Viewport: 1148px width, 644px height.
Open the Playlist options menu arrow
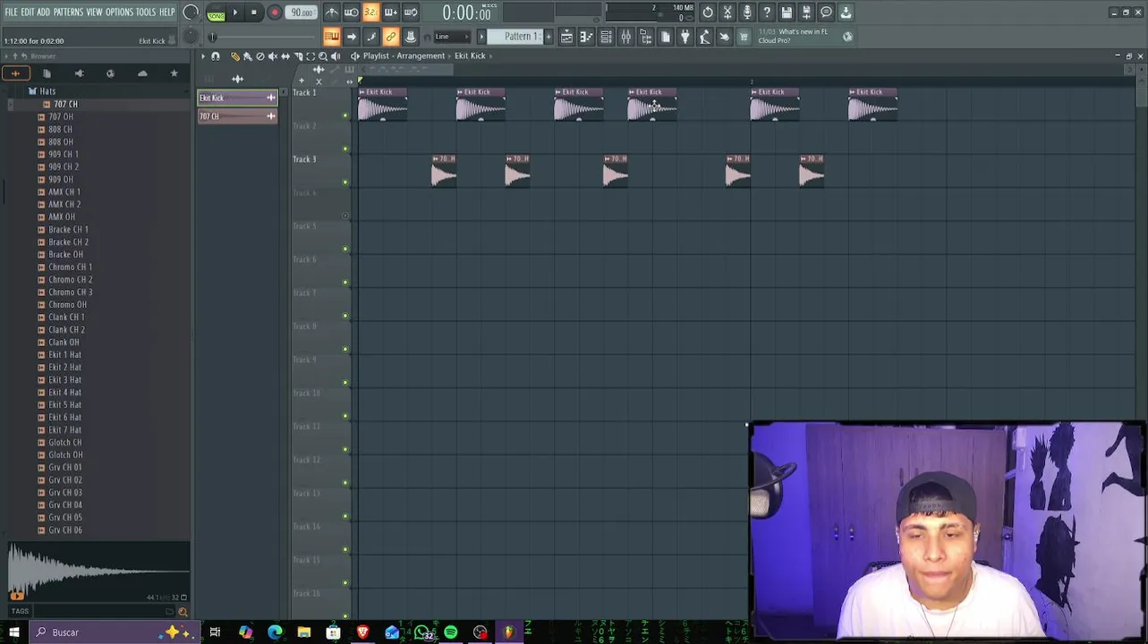[203, 55]
